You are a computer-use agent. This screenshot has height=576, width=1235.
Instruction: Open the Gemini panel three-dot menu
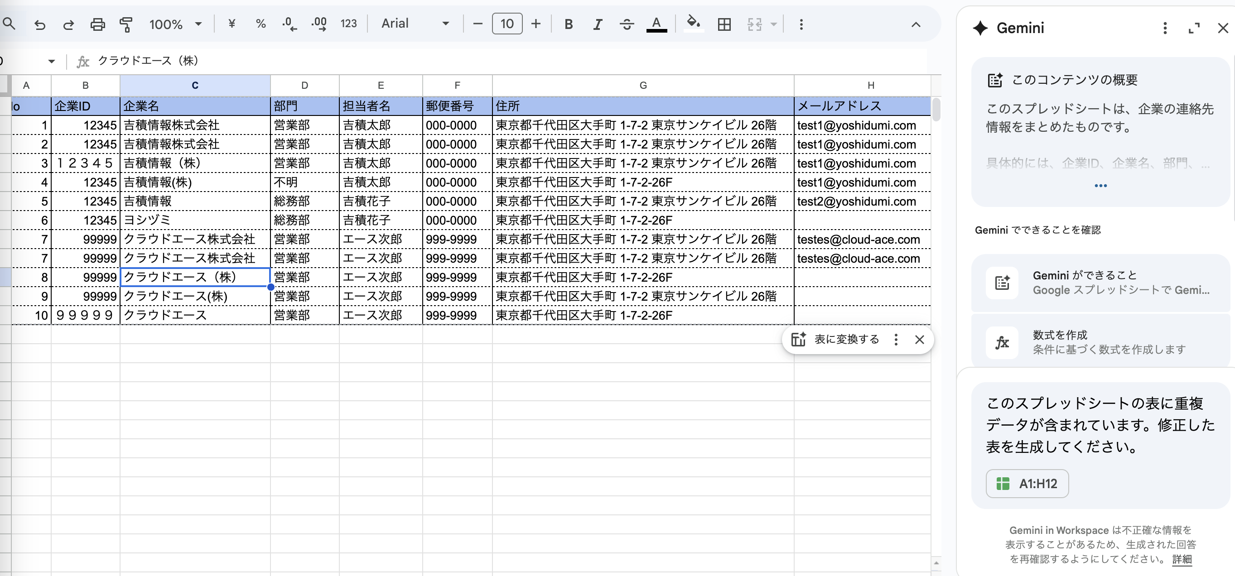[x=1165, y=28]
